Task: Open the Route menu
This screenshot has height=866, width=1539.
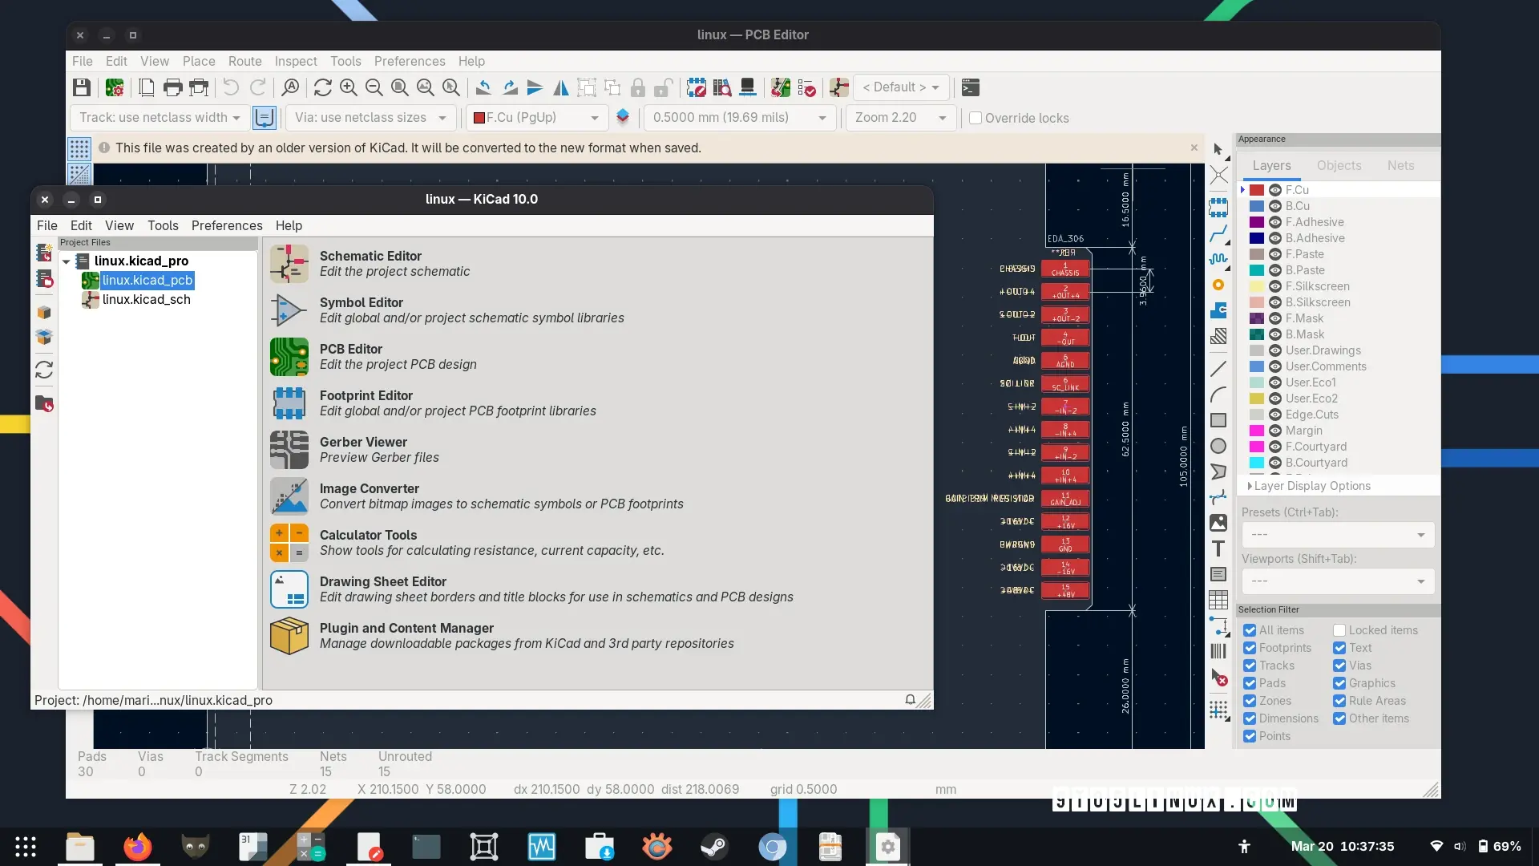Action: coord(244,61)
